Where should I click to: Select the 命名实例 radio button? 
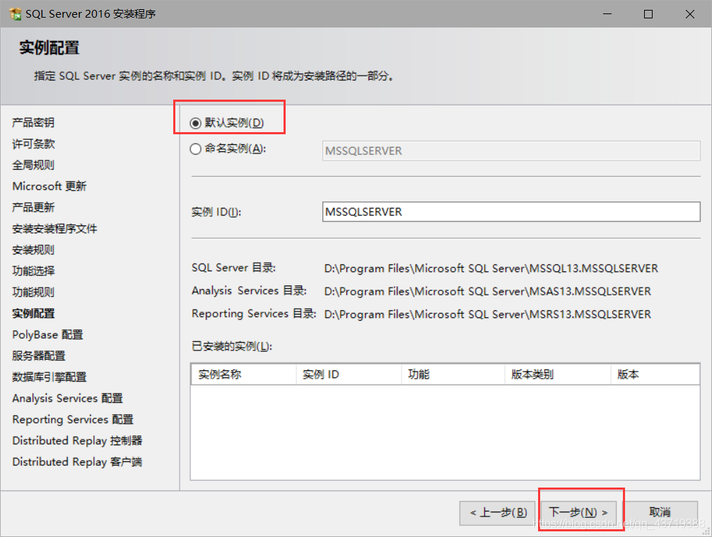[195, 149]
